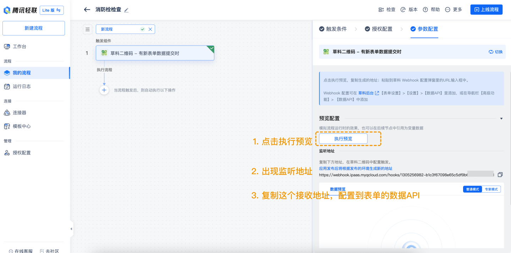Image resolution: width=511 pixels, height=253 pixels.
Task: Click 切换 to change trigger
Action: click(496, 52)
